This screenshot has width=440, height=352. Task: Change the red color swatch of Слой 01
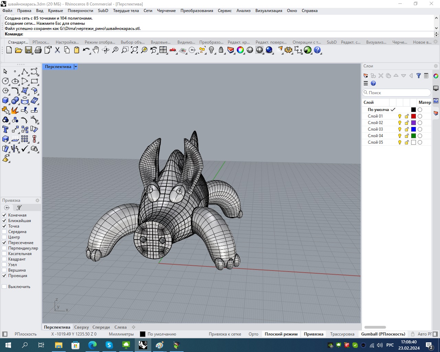414,116
